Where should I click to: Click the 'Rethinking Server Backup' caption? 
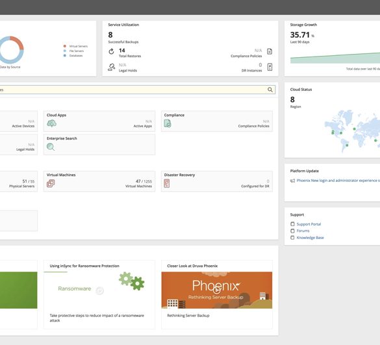(x=188, y=315)
